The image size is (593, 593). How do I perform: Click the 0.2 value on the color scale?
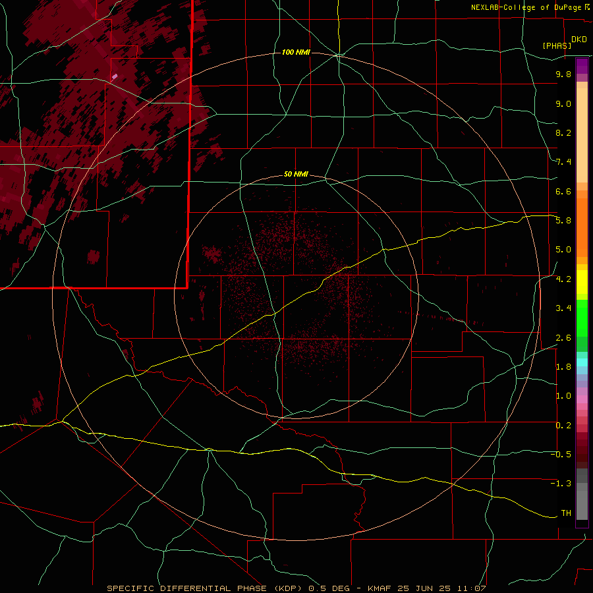pos(563,426)
